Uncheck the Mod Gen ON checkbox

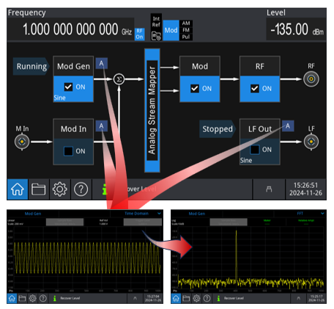point(68,87)
